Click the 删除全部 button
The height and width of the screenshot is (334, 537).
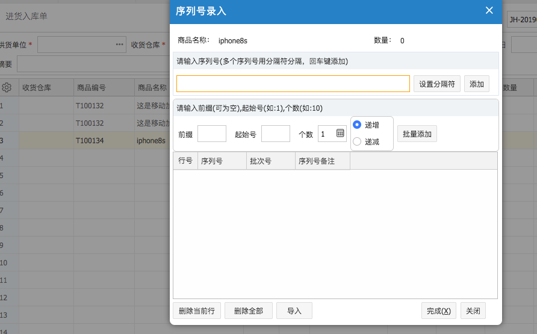coord(249,311)
